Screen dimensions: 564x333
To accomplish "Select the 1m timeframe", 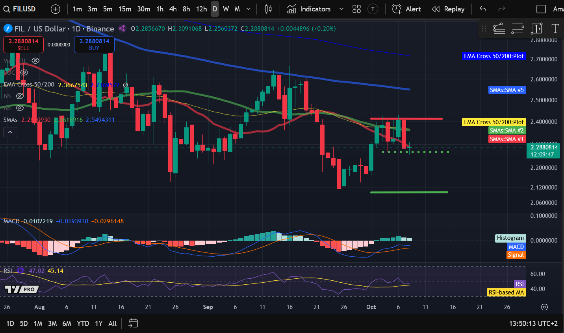I will tap(77, 9).
